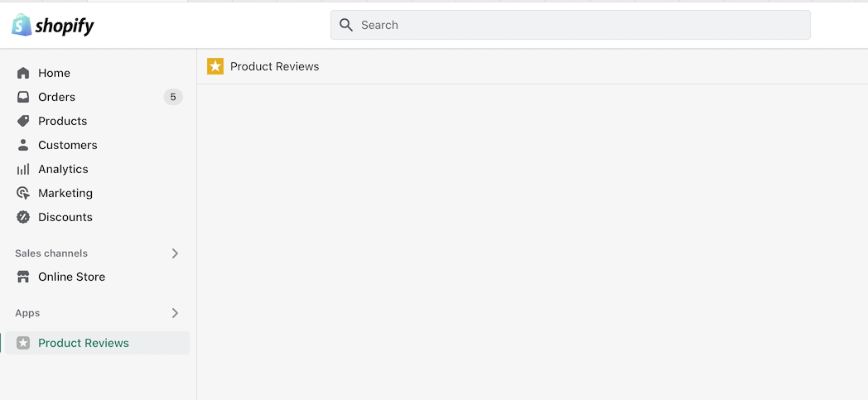Click the Customers person icon
Image resolution: width=868 pixels, height=400 pixels.
coord(23,145)
